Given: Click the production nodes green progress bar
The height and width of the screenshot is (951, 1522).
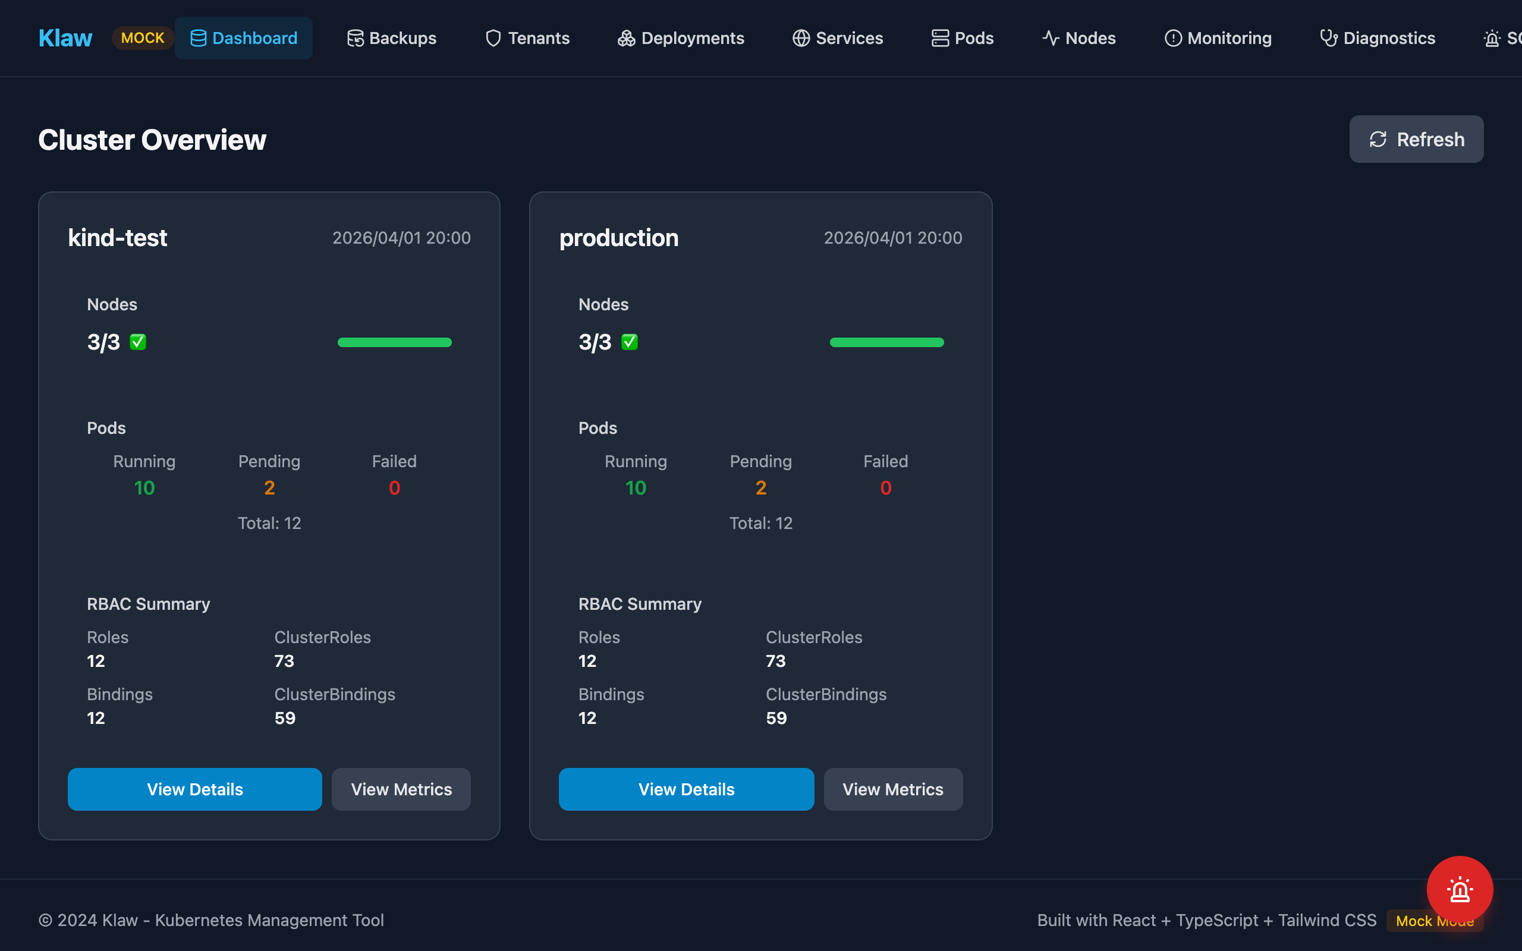Looking at the screenshot, I should click(x=887, y=342).
